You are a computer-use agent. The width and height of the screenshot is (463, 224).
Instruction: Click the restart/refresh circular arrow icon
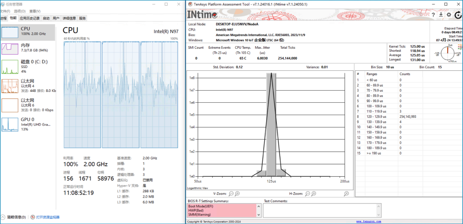click(458, 15)
